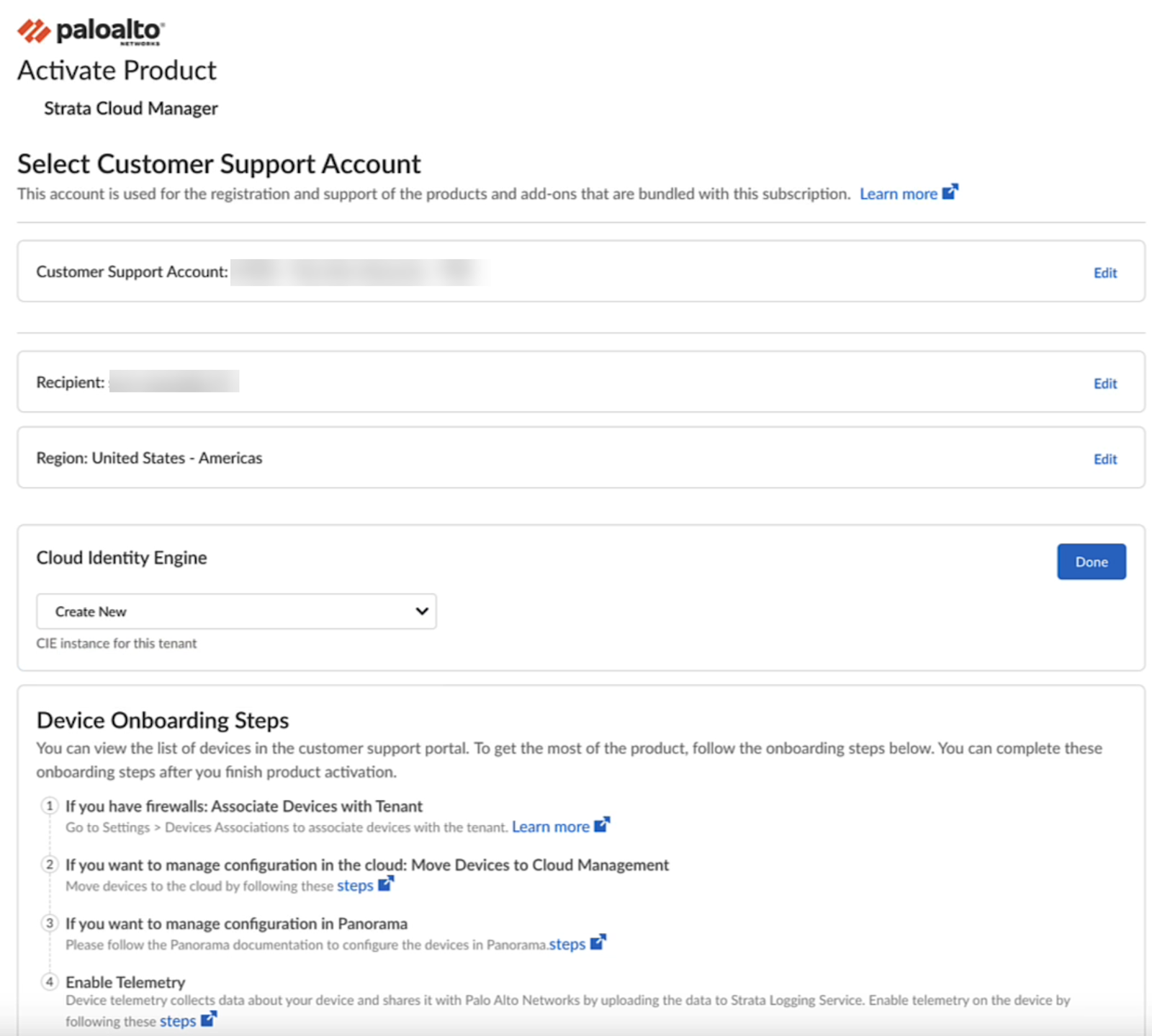Open Learn more about device associations

click(x=550, y=827)
